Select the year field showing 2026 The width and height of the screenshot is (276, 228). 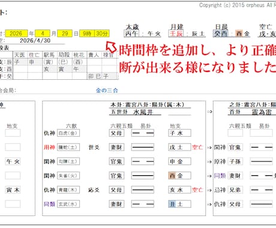[x=16, y=34]
